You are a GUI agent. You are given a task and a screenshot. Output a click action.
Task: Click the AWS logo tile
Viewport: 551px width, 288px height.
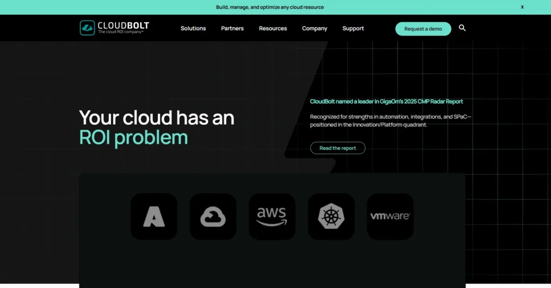coord(272,216)
